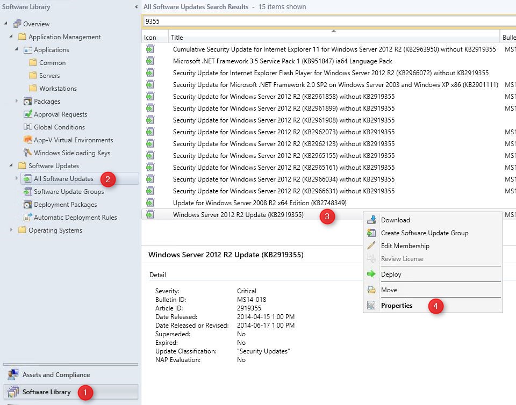Click the Overview node icon
Viewport: 516px width, 405px height.
[x=17, y=24]
